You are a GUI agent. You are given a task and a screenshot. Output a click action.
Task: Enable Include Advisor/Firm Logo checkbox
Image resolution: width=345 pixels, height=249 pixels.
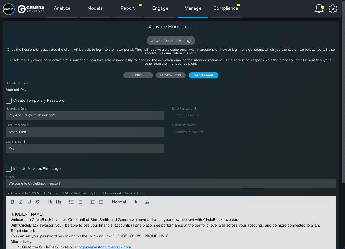point(9,169)
